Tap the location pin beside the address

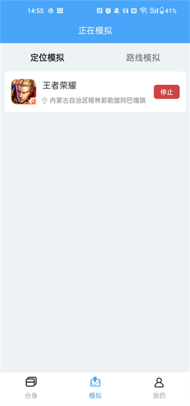click(x=45, y=101)
